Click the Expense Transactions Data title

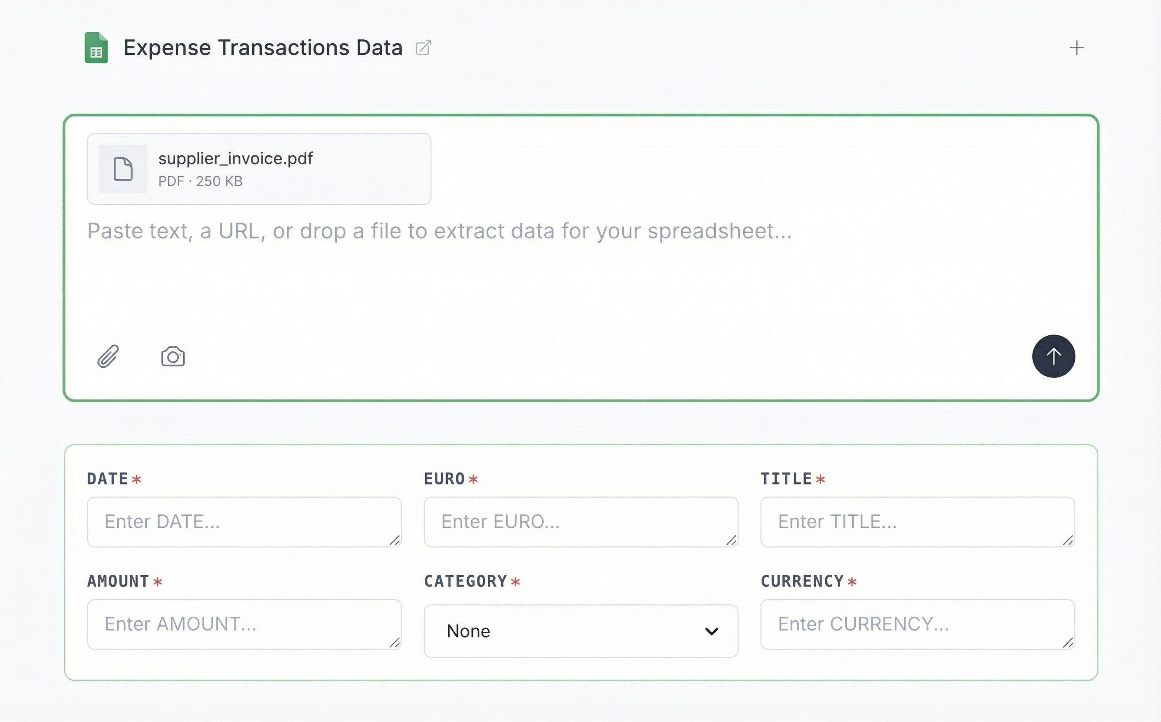[x=263, y=47]
